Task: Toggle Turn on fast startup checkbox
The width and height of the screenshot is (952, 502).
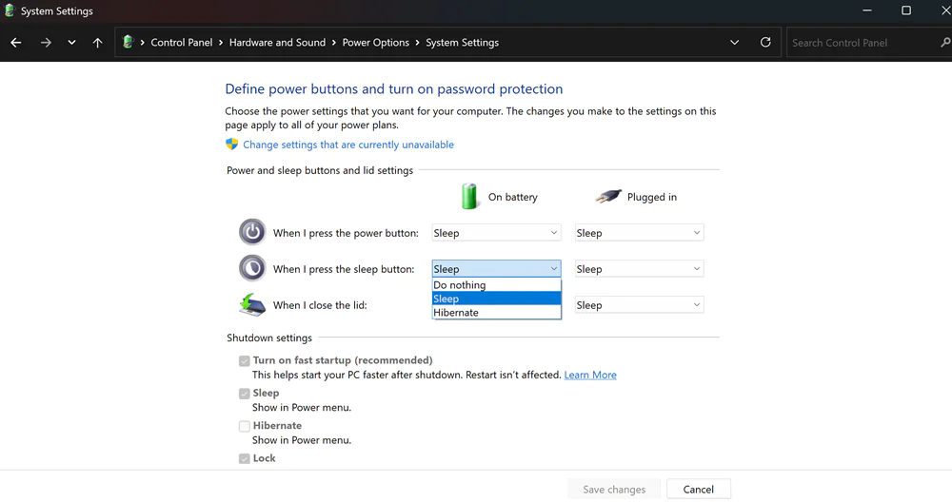Action: [x=244, y=360]
